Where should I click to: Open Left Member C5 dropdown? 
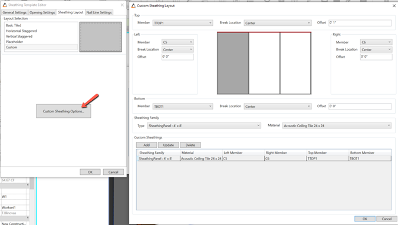[177, 42]
